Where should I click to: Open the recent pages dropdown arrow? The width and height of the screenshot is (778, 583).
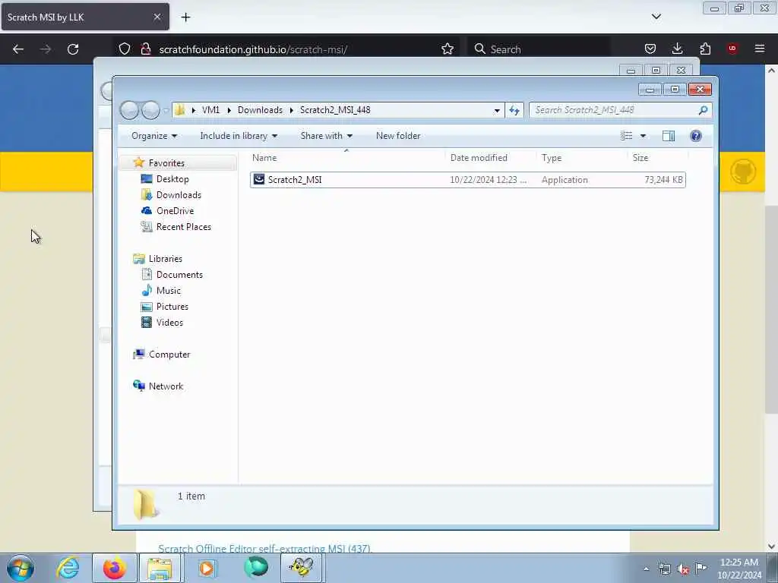166,111
